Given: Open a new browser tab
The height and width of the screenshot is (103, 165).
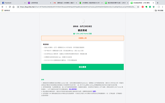Looking at the screenshot, I should pos(158,3).
